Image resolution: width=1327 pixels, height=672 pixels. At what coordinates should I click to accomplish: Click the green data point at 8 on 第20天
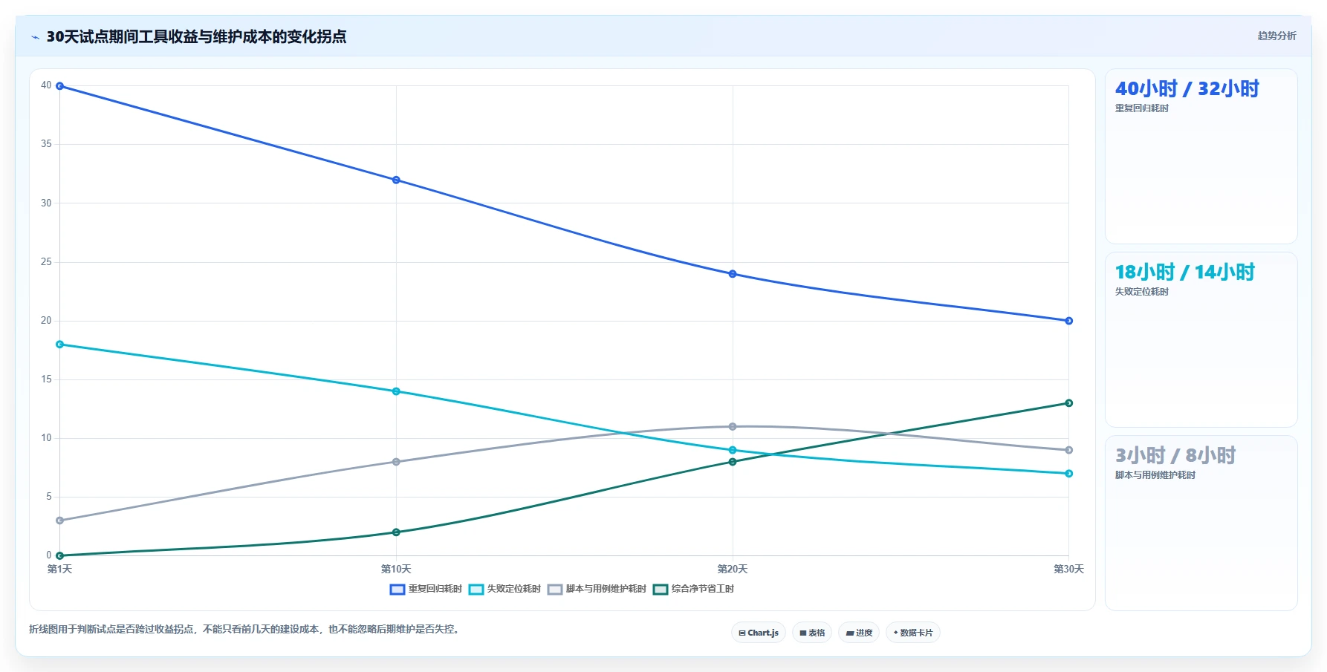pyautogui.click(x=733, y=462)
